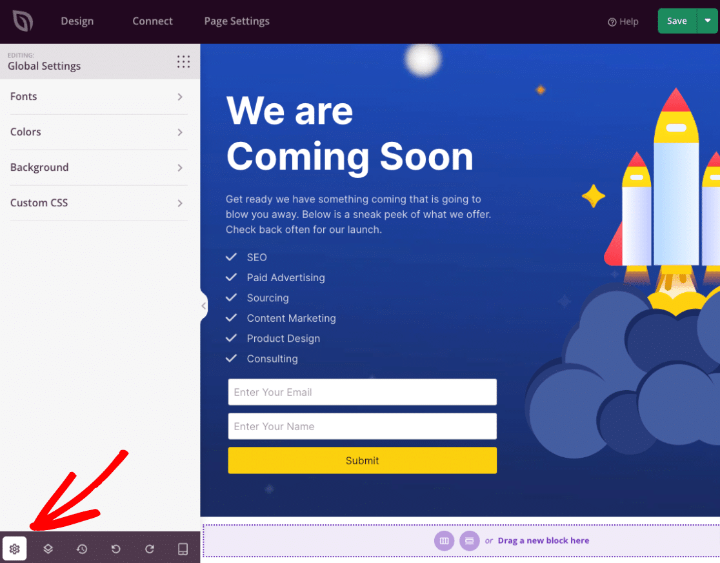Open Page Settings
Screen dimensions: 720x563
click(236, 21)
